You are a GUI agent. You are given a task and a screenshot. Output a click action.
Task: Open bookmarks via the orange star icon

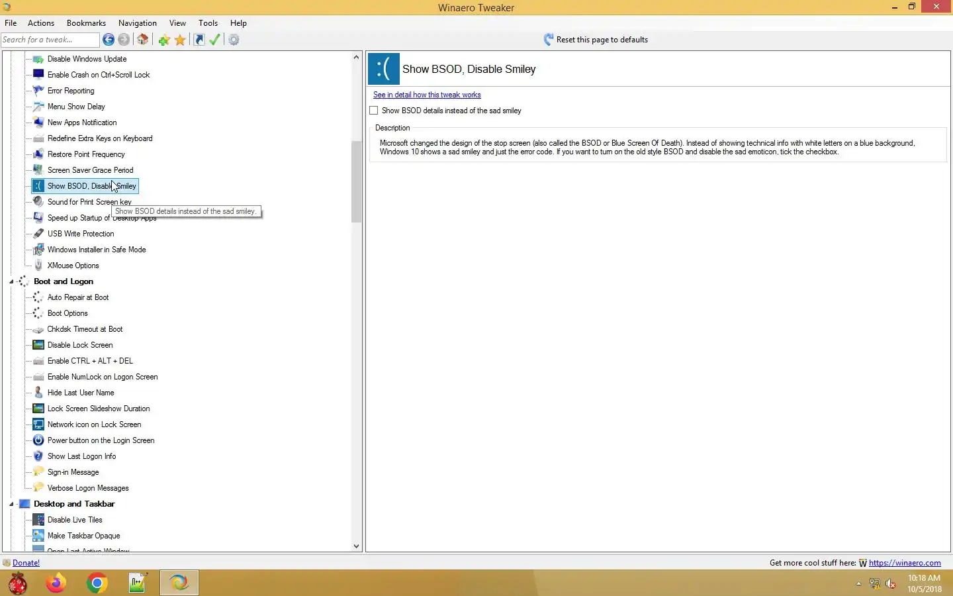180,40
